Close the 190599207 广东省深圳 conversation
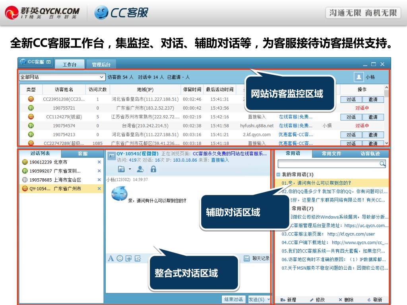407x305 pixels. pyautogui.click(x=99, y=171)
